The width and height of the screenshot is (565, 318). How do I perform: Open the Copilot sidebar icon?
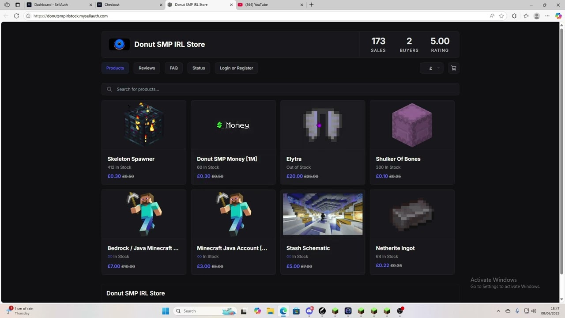[x=558, y=16]
